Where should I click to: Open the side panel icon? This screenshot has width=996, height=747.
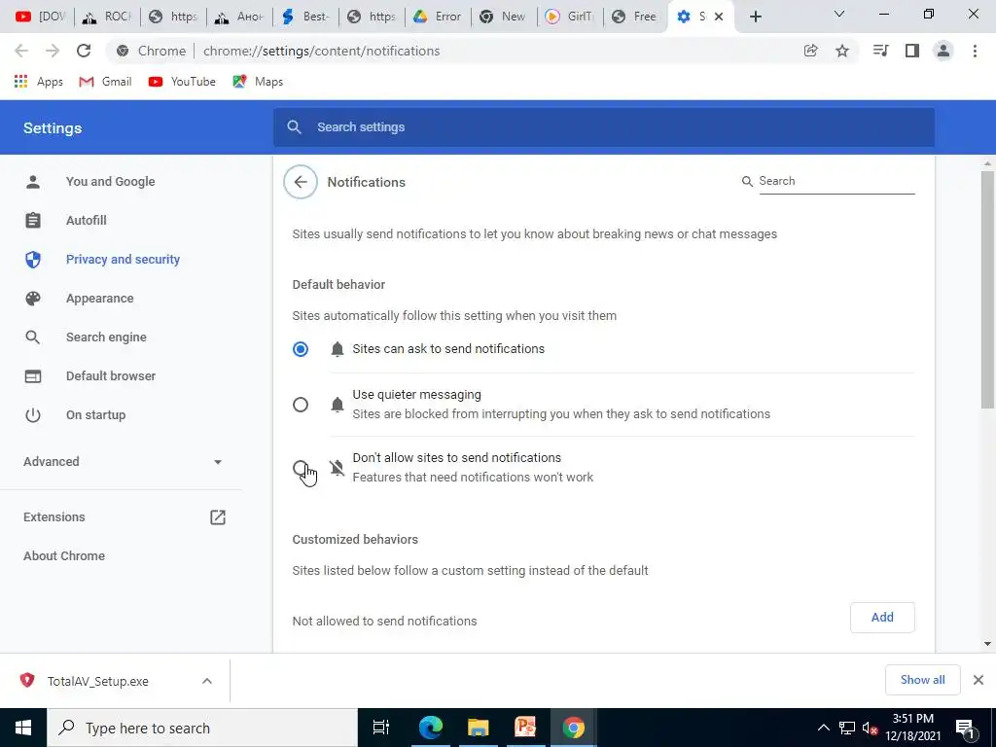[912, 51]
